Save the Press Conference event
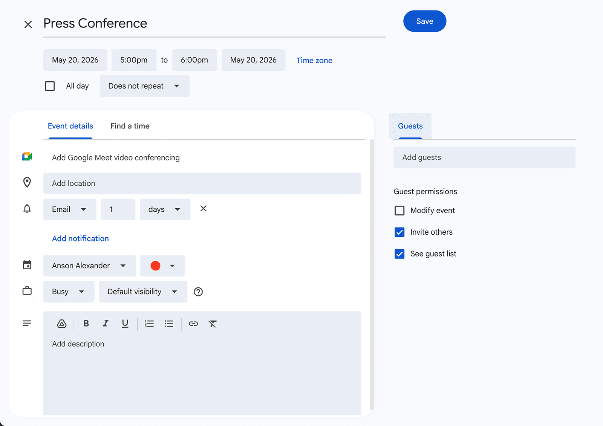The image size is (603, 426). (424, 21)
